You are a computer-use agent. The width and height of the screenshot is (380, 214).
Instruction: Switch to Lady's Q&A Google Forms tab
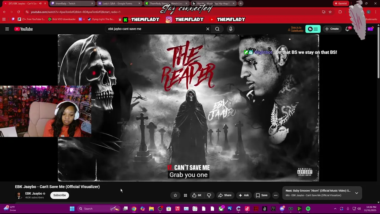coord(119,4)
